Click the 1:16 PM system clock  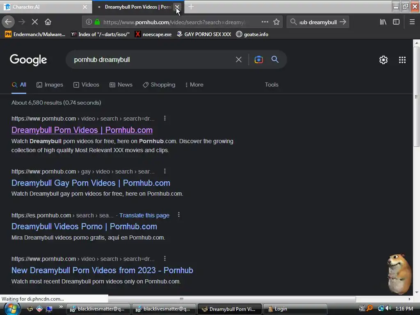[x=404, y=308]
